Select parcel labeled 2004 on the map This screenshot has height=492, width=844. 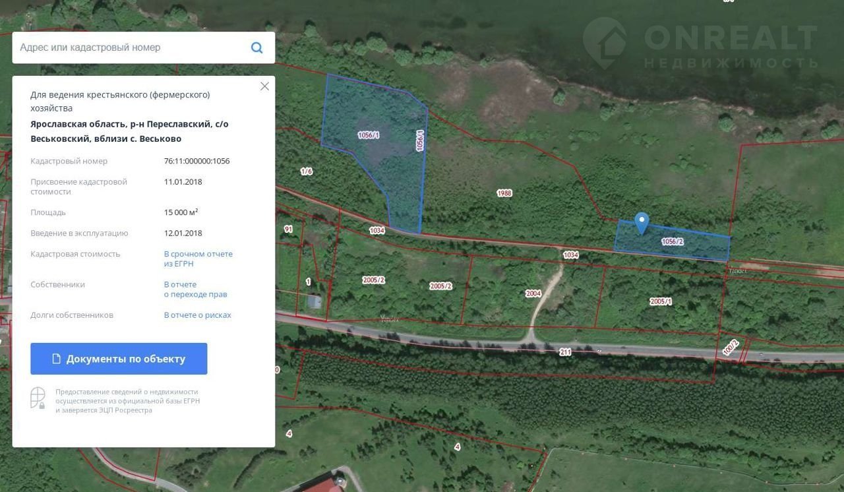(x=533, y=293)
